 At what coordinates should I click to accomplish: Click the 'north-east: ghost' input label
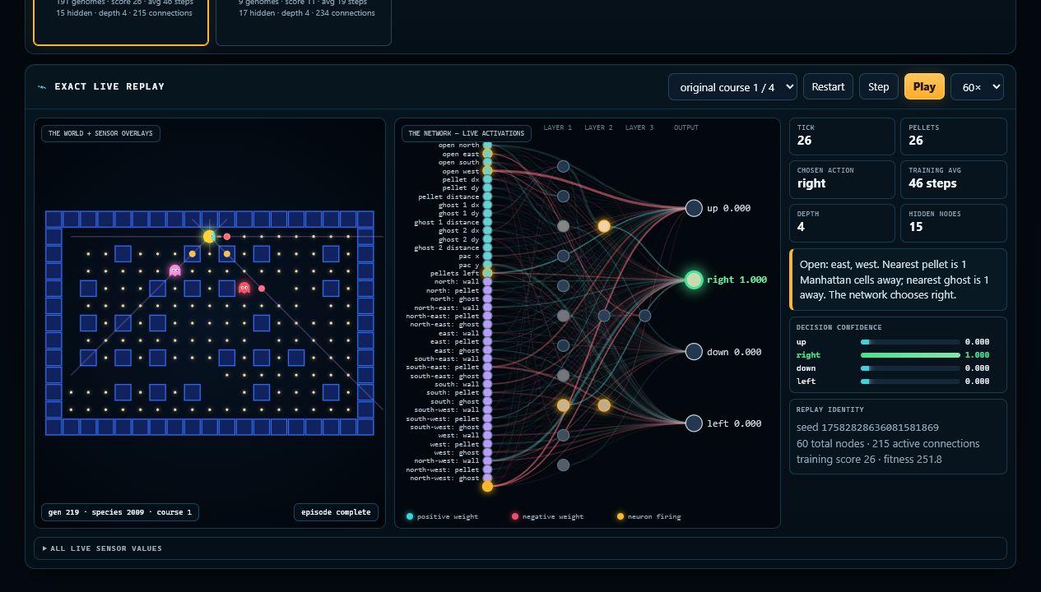click(444, 324)
